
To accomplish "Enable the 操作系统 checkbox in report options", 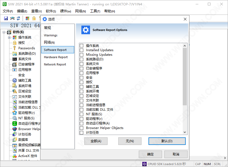I will [x=82, y=46].
